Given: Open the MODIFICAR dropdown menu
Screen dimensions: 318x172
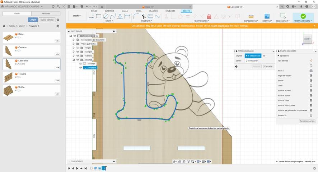Looking at the screenshot, I should tap(146, 21).
